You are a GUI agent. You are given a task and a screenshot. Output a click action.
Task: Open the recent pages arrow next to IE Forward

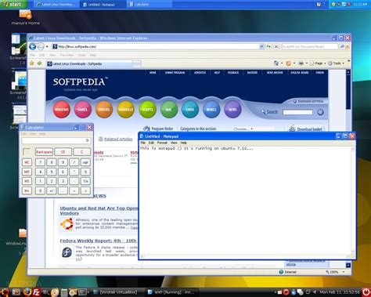(x=47, y=47)
